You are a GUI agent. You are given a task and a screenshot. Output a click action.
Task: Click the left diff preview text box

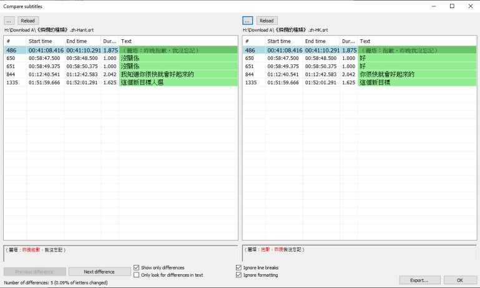pos(120,254)
